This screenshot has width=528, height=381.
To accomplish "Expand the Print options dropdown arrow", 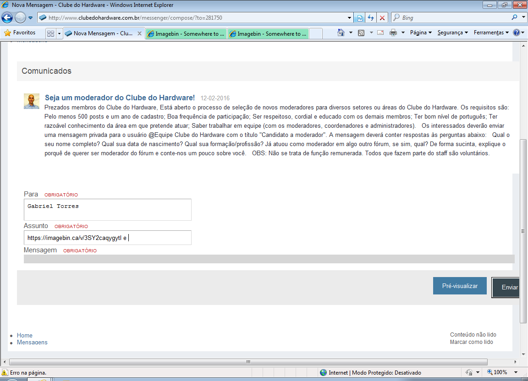I will [403, 33].
